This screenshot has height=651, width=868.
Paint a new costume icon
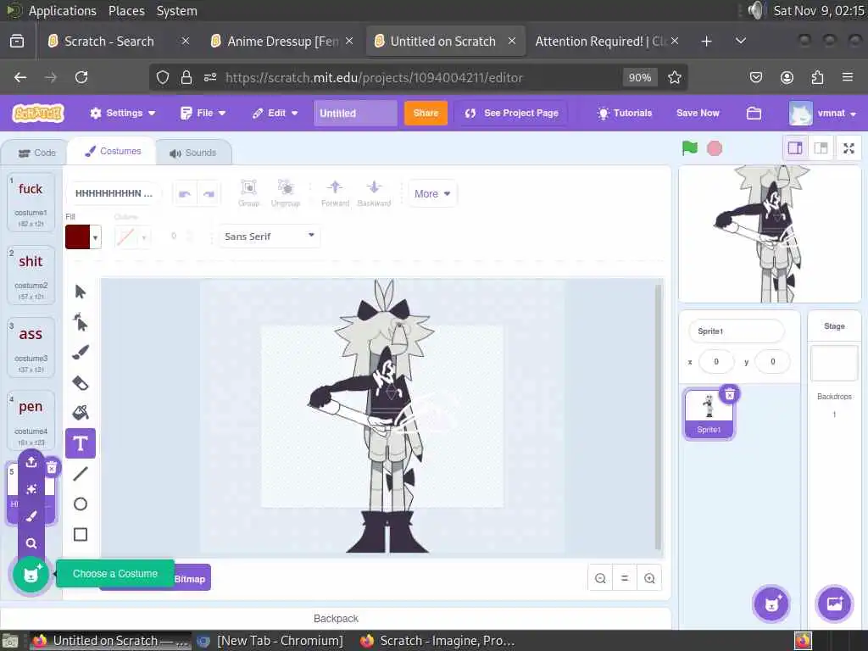point(31,516)
